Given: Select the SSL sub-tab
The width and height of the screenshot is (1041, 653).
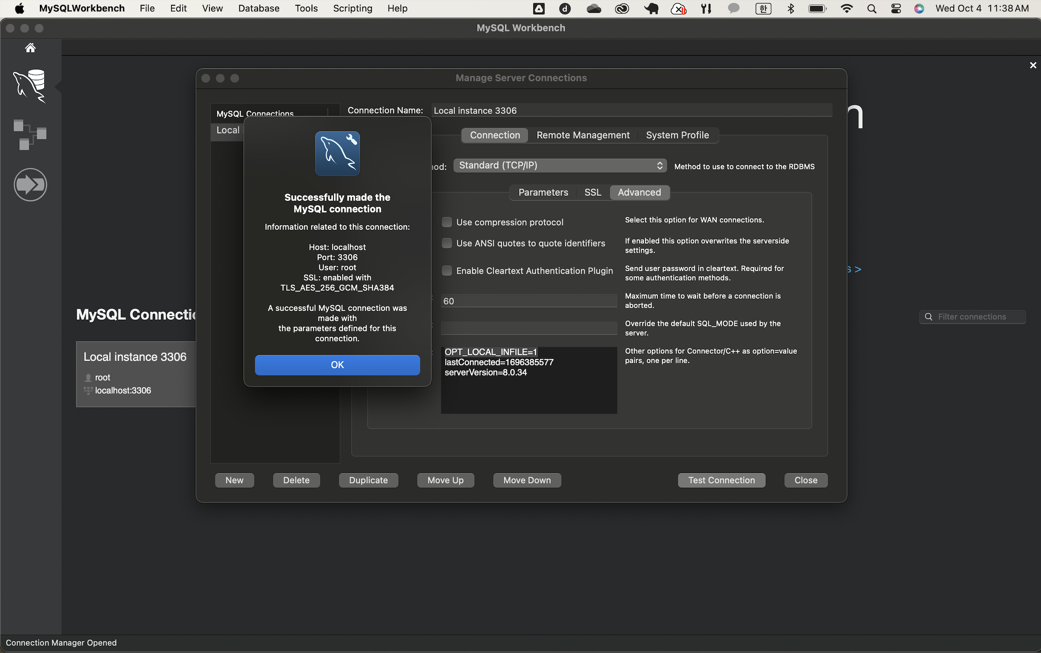Looking at the screenshot, I should point(592,192).
